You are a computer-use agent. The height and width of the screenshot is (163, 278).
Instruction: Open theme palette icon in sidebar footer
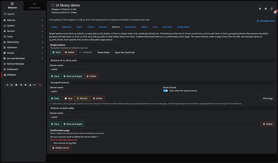click(25, 85)
